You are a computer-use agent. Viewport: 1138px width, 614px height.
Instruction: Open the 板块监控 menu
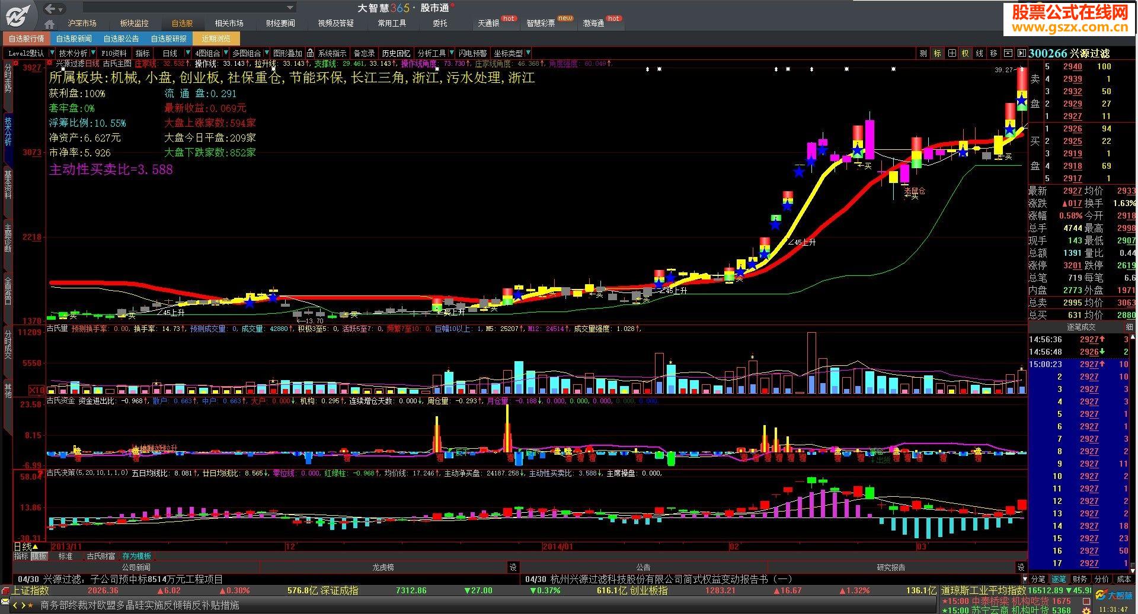[134, 24]
